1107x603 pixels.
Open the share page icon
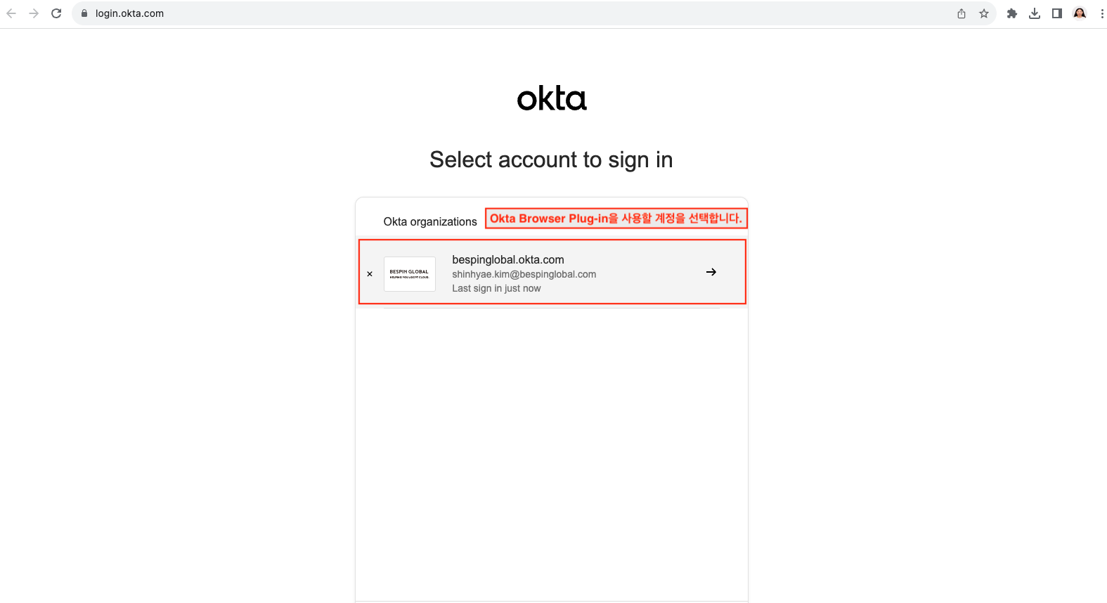pyautogui.click(x=962, y=13)
